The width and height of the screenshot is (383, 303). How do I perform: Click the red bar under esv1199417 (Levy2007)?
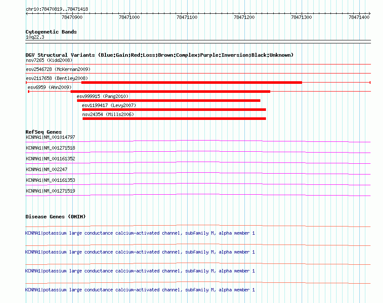[174, 110]
